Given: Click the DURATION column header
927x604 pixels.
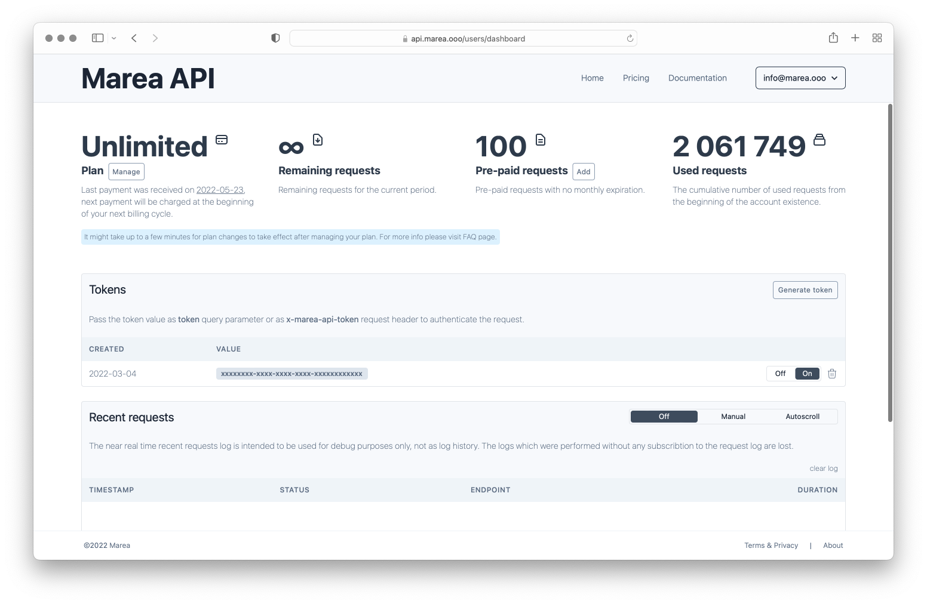Looking at the screenshot, I should tap(818, 490).
